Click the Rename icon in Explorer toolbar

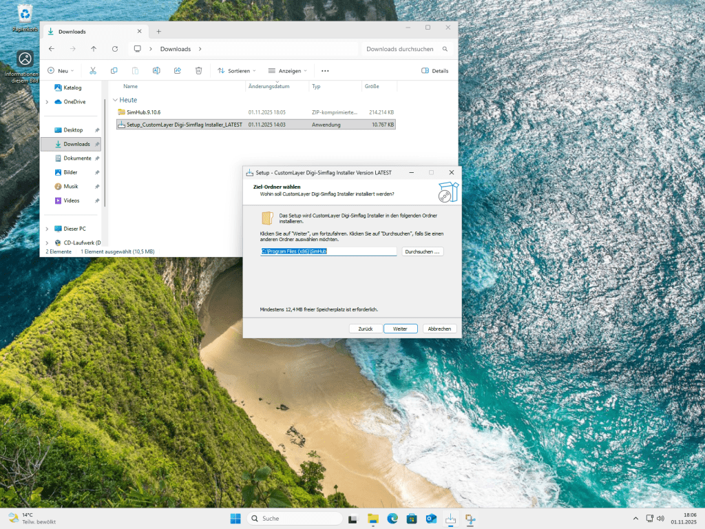(x=156, y=70)
